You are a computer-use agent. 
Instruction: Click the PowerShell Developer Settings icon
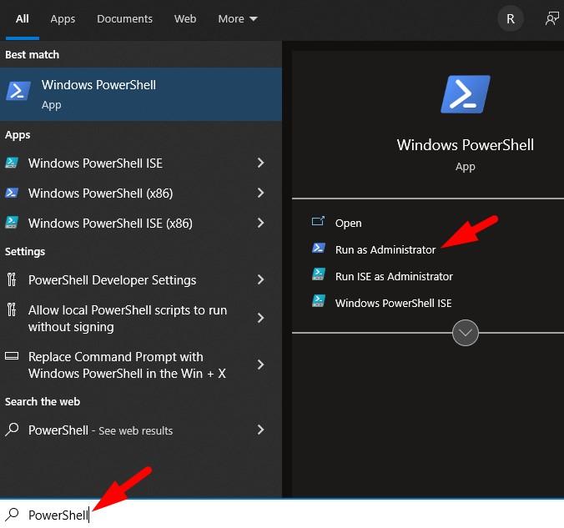click(12, 279)
